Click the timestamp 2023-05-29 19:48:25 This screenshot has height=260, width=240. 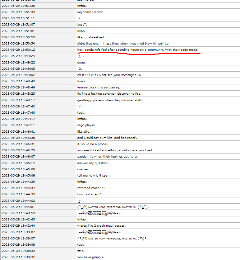coord(18,94)
